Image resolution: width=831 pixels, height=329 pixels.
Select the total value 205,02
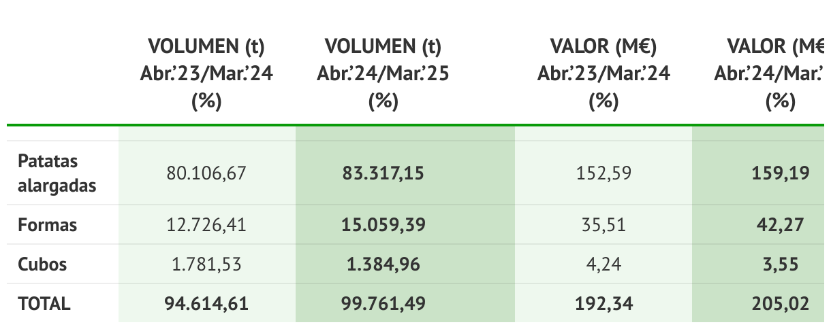click(x=781, y=303)
